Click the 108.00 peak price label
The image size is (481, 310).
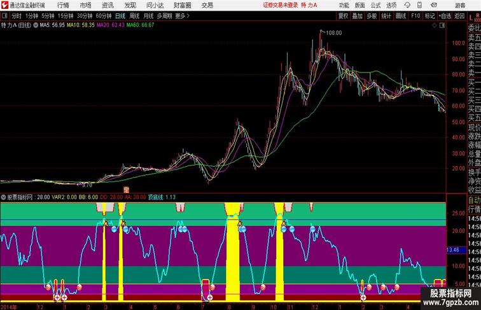334,33
